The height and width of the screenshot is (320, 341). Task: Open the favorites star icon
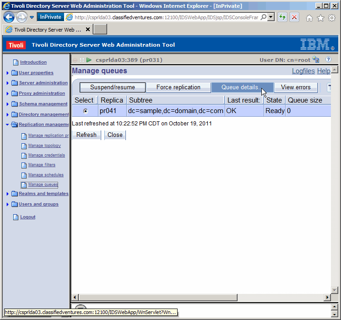tap(320, 18)
